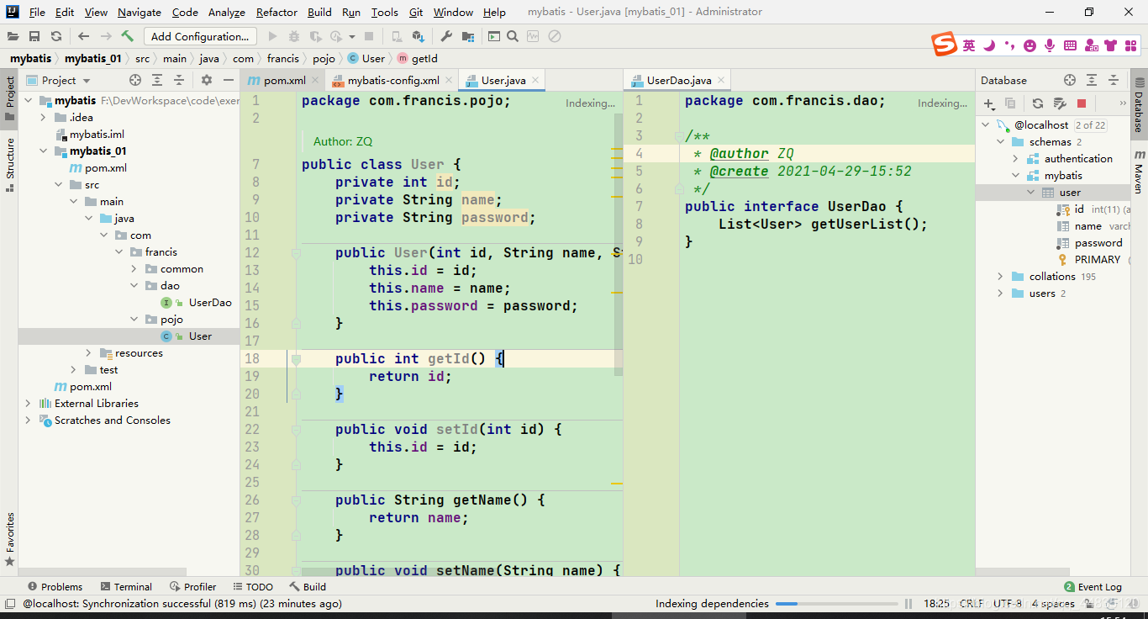The image size is (1148, 619).
Task: Open the Terminal tool window button
Action: 126,587
